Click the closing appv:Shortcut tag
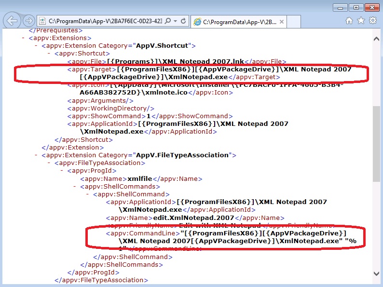This screenshot has height=287, width=383. (x=83, y=140)
